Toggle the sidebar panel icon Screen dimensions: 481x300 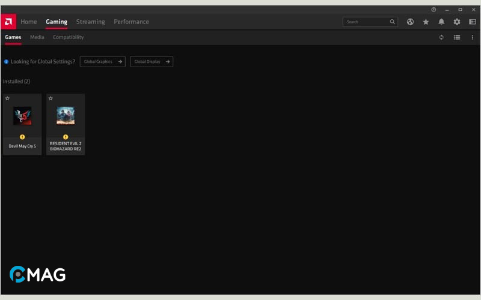[x=473, y=22]
